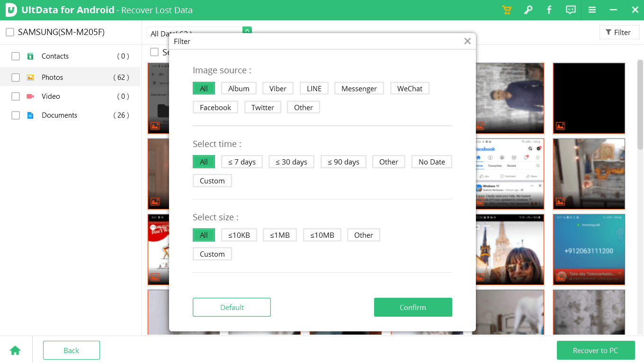The image size is (644, 363).
Task: Choose ≤10MB size filter
Action: pyautogui.click(x=322, y=235)
